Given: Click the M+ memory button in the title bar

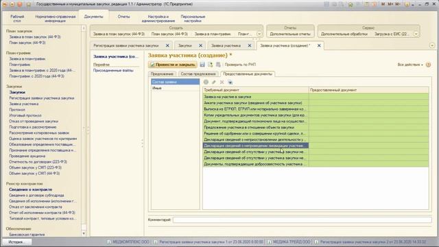Looking at the screenshot, I should tap(390, 4).
